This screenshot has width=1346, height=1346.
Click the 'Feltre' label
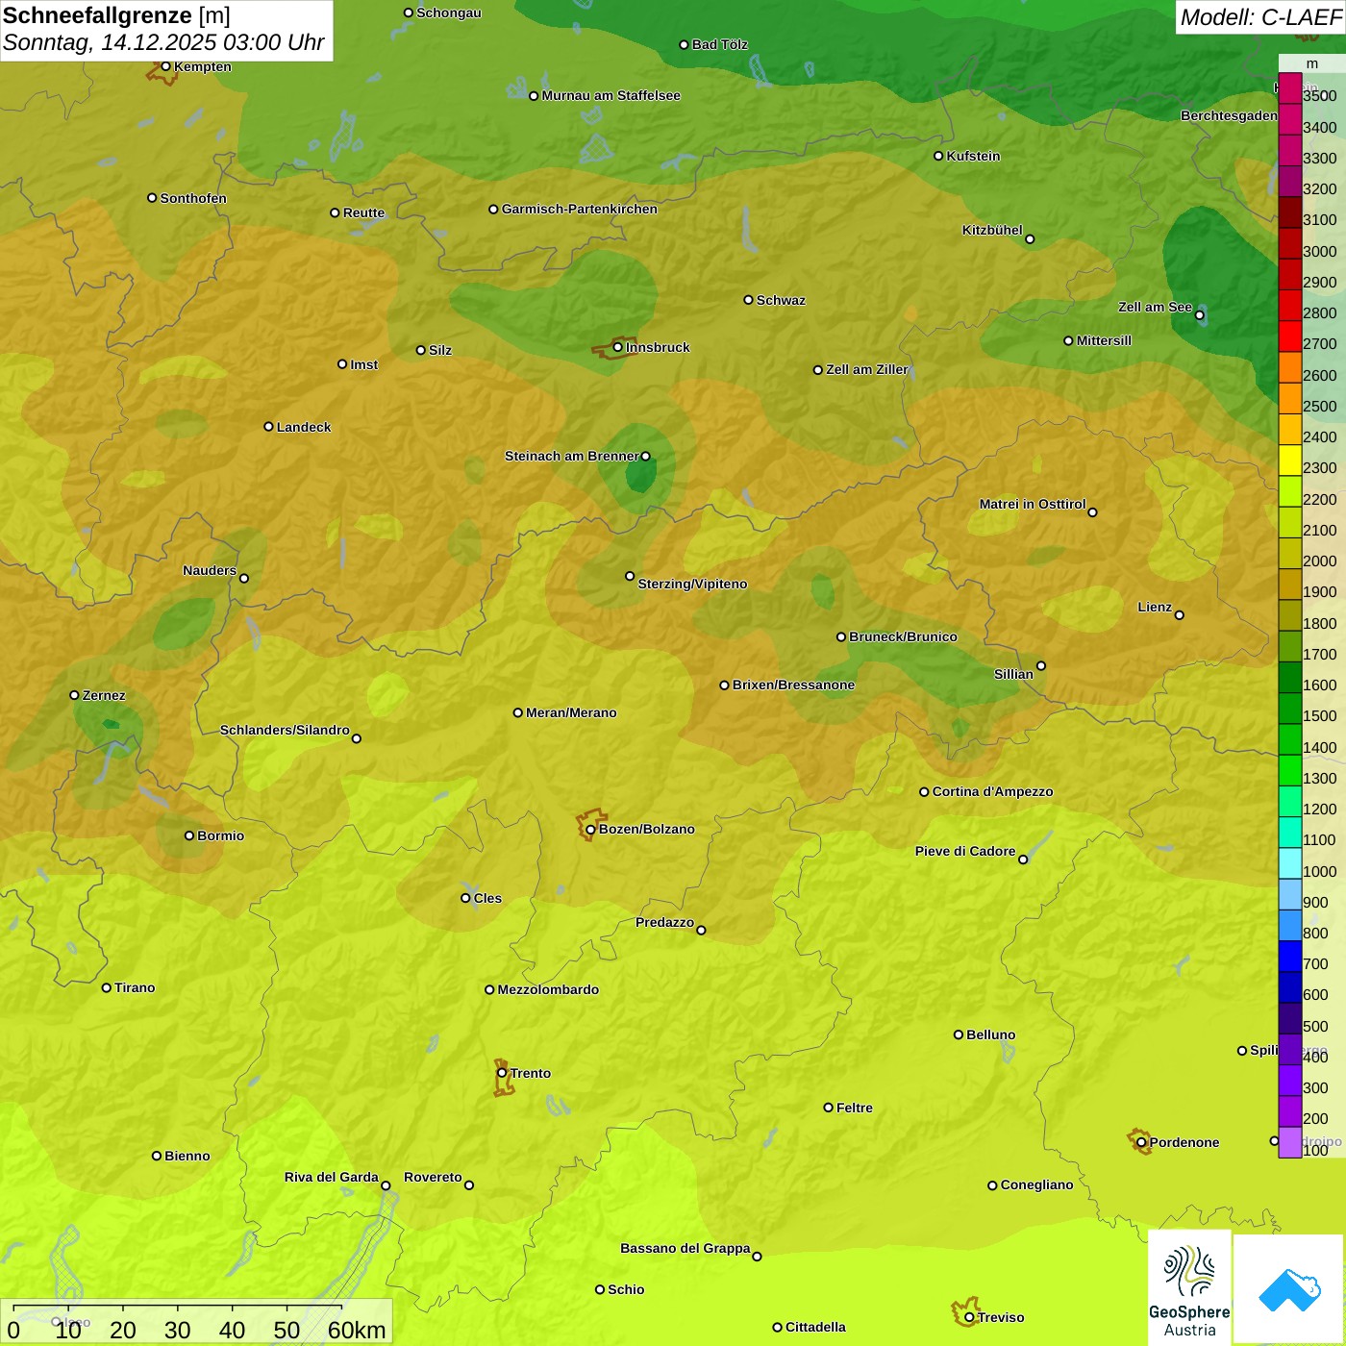pos(855,1108)
